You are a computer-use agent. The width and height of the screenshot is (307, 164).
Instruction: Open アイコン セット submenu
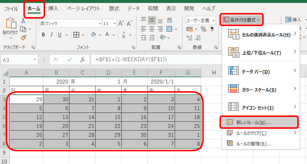point(261,107)
